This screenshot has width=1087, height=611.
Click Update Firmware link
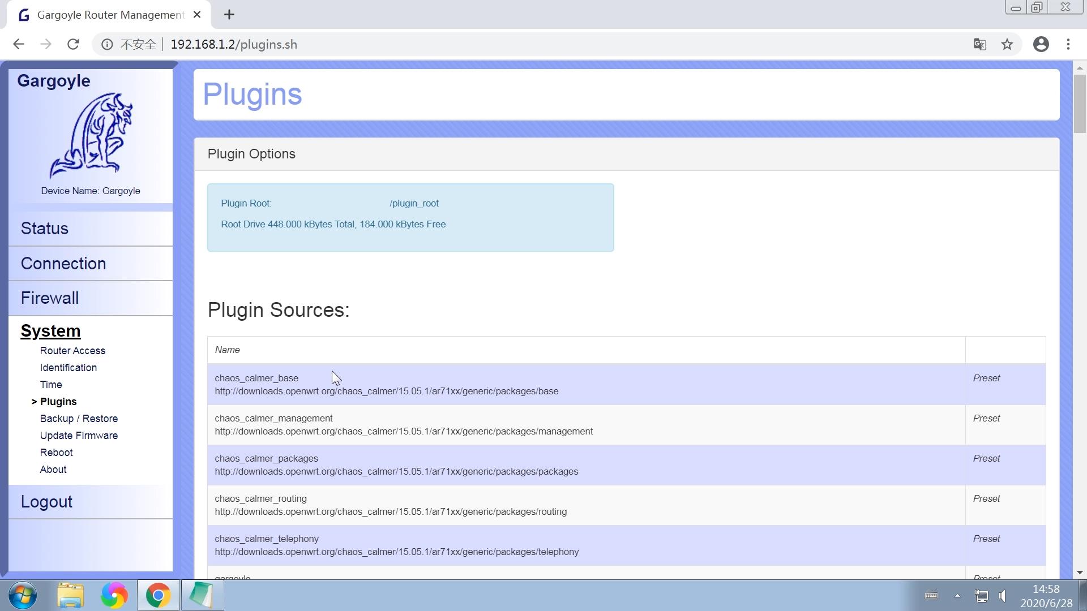[x=79, y=436]
